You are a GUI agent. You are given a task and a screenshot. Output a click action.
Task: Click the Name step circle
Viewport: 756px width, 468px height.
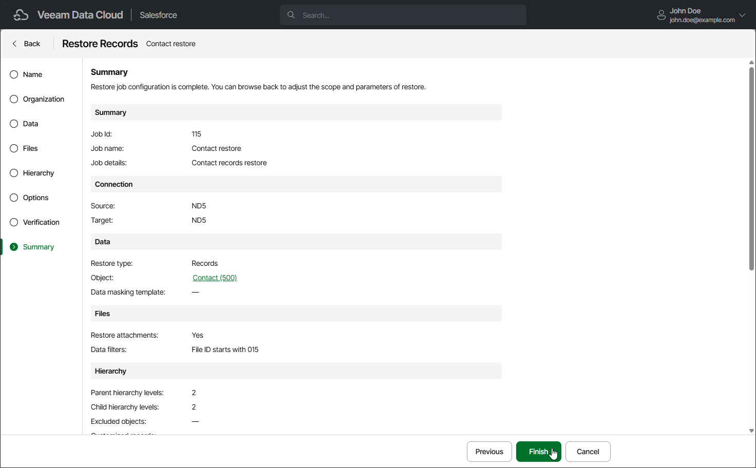pos(14,74)
